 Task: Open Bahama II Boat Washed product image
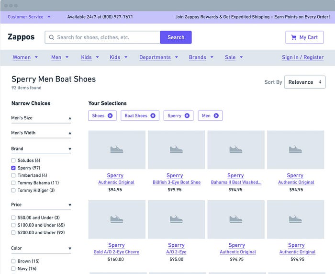click(236, 150)
